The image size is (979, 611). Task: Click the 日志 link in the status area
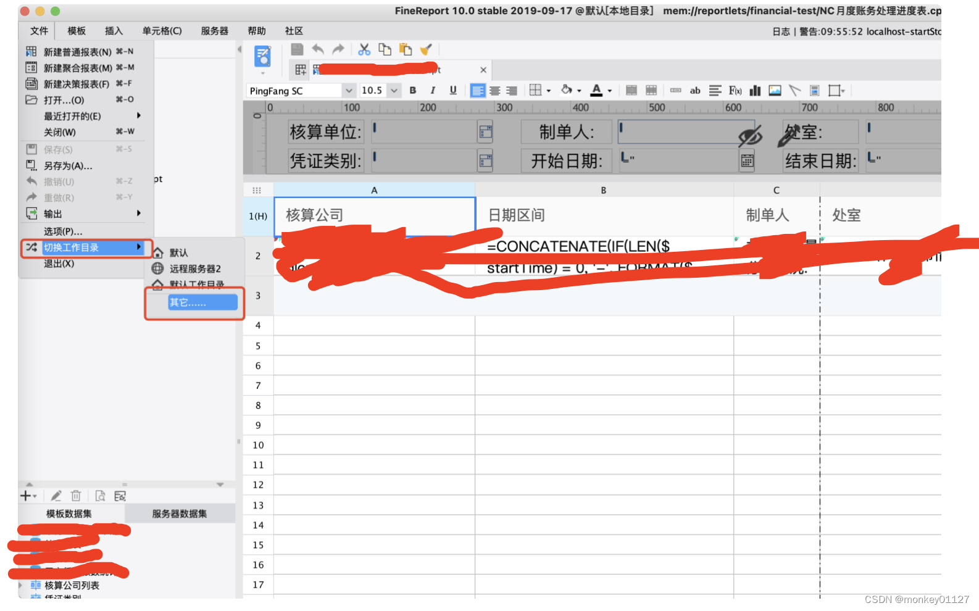tap(781, 31)
